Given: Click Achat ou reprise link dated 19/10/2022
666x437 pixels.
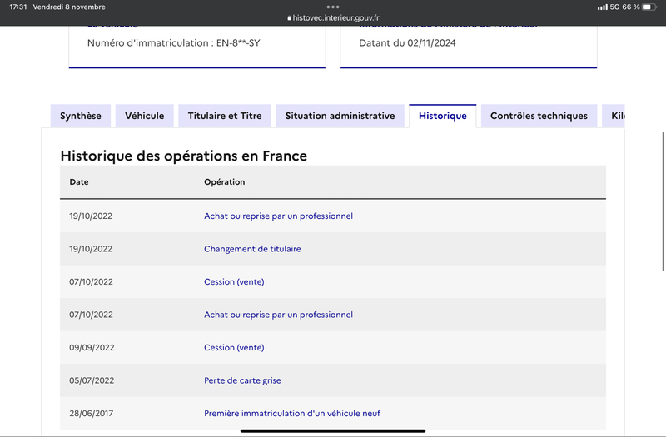Looking at the screenshot, I should tap(278, 216).
